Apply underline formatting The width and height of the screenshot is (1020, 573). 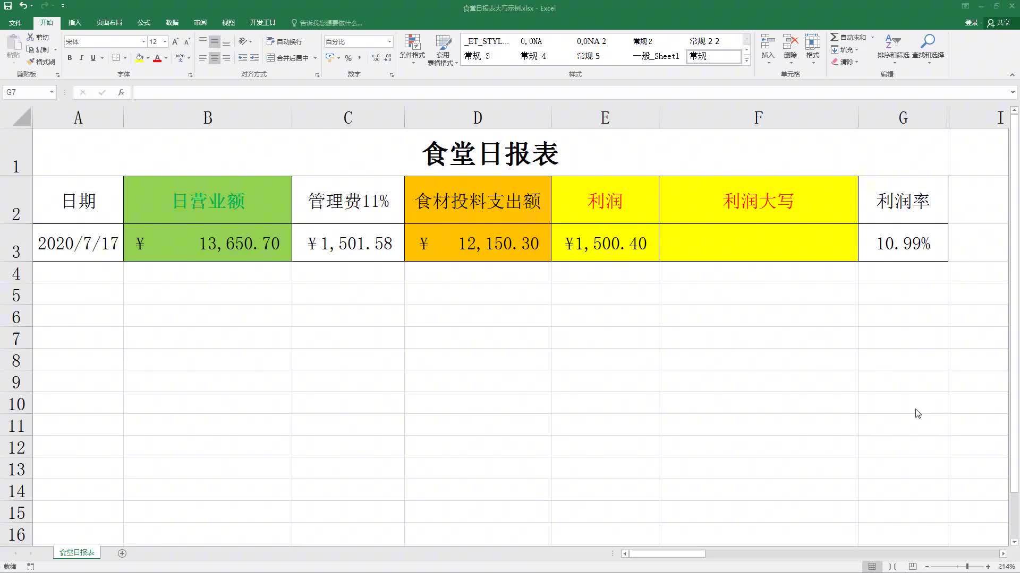coord(93,58)
